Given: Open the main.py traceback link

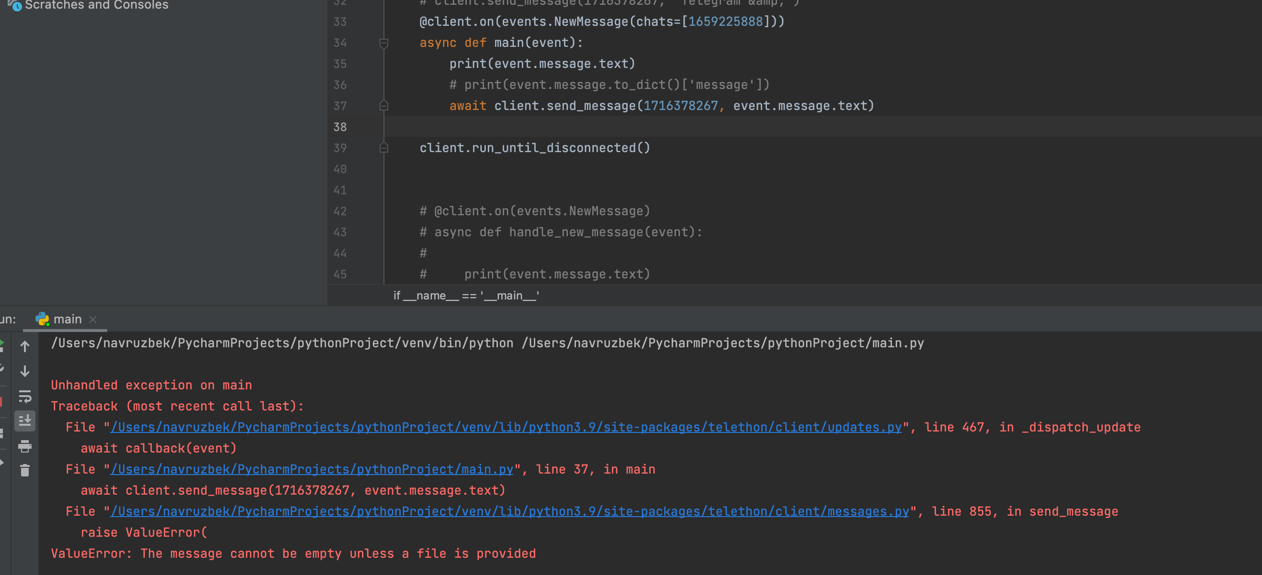Looking at the screenshot, I should click(x=312, y=469).
